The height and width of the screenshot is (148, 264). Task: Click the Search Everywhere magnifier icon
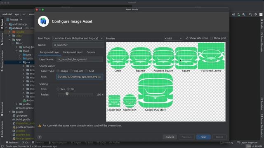coord(250,14)
